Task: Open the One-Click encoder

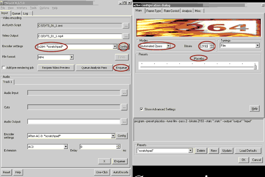Action: coord(102,172)
